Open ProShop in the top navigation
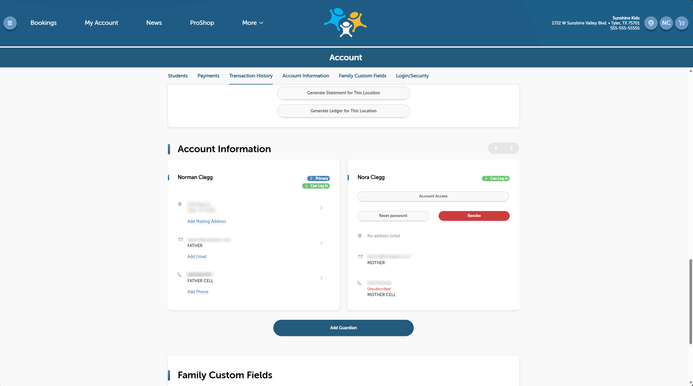This screenshot has width=693, height=386. 202,23
